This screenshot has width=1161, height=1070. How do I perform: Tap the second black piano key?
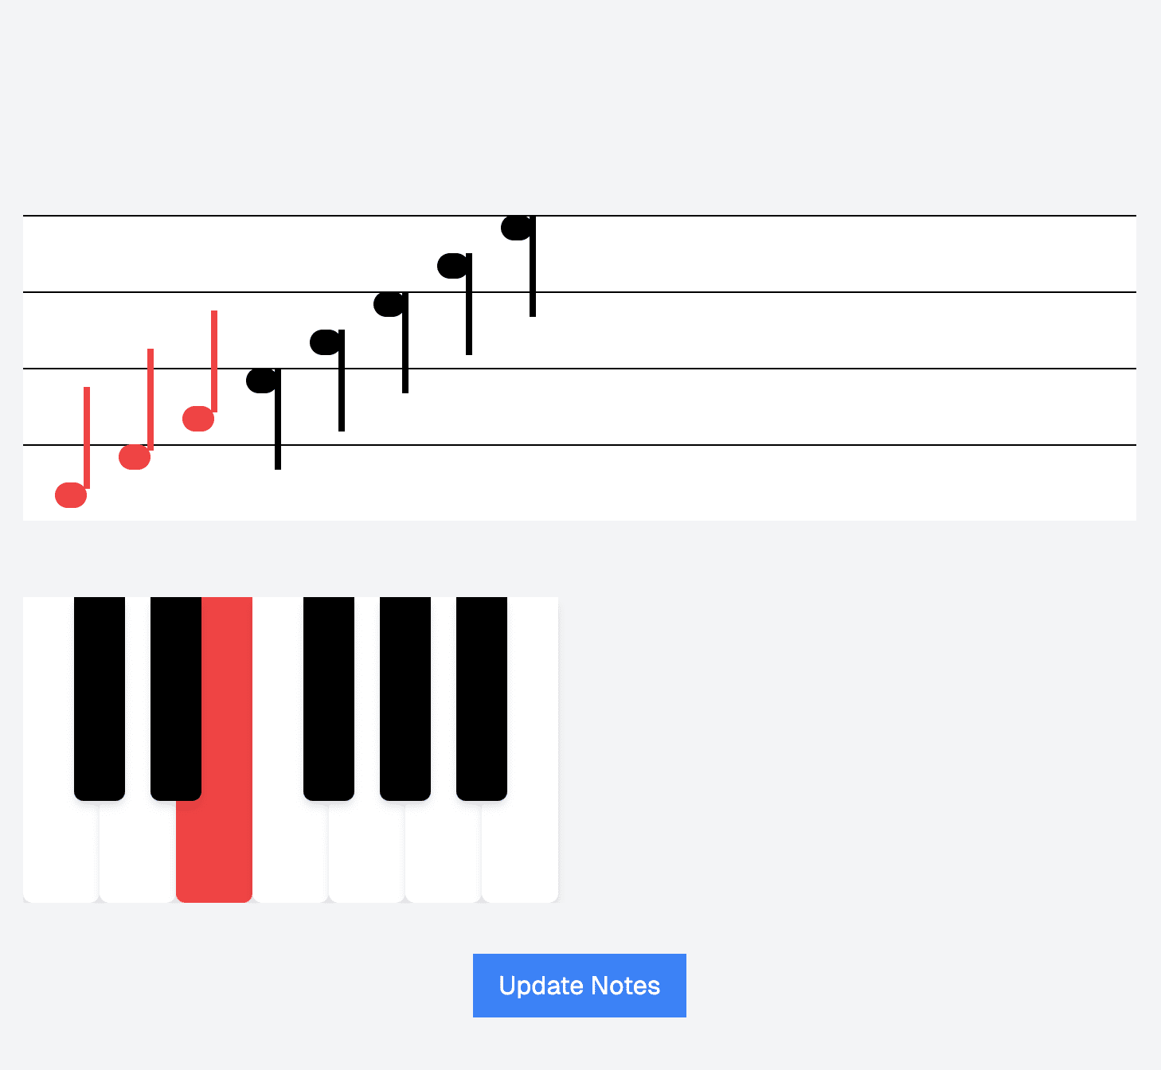coord(176,698)
